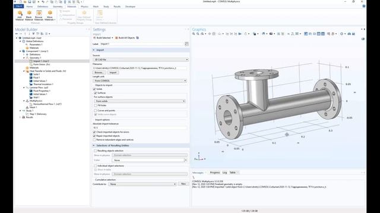The height and width of the screenshot is (213, 380).
Task: Open the Length unit From COMSOL dropdown
Action: pos(140,80)
